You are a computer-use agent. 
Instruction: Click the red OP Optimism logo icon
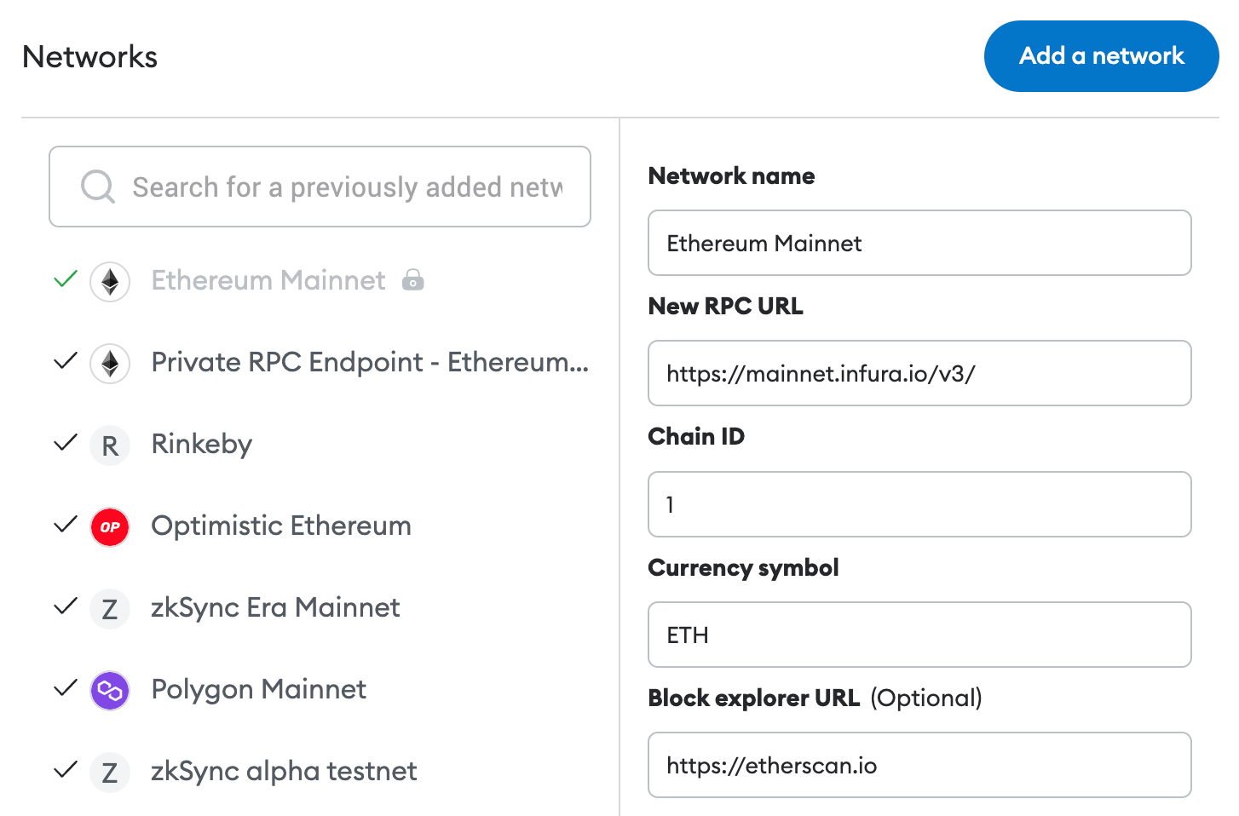110,526
